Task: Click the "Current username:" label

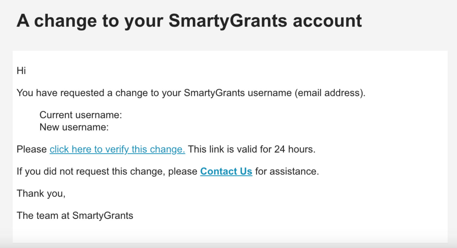Action: point(81,115)
